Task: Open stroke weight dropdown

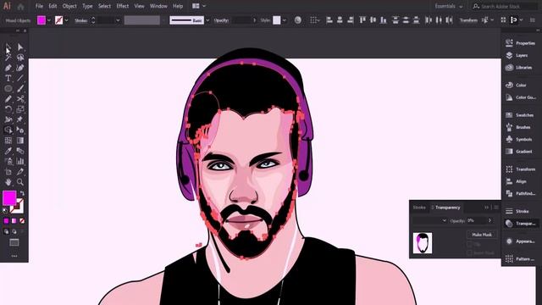Action: 118,20
